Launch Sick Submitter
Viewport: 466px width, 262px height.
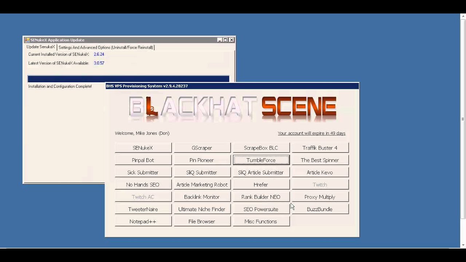(x=143, y=172)
